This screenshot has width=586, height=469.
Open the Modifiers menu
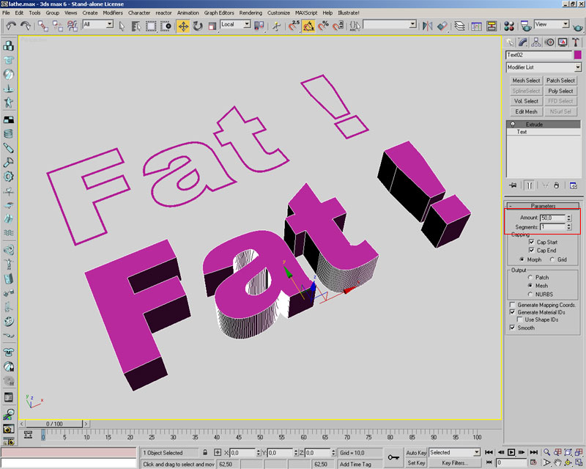pos(113,12)
